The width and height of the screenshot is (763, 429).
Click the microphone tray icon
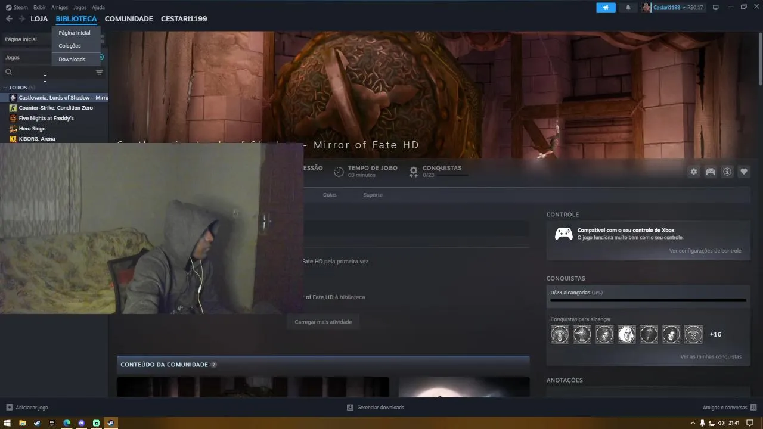[702, 423]
